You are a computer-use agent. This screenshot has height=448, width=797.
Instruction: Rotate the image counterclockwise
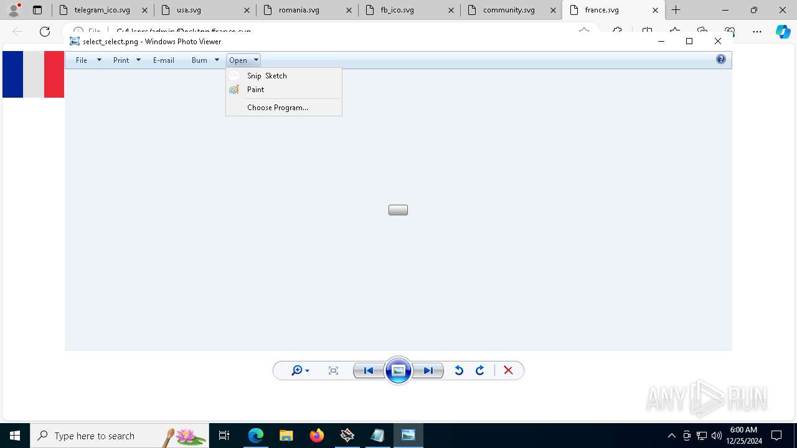pyautogui.click(x=459, y=371)
